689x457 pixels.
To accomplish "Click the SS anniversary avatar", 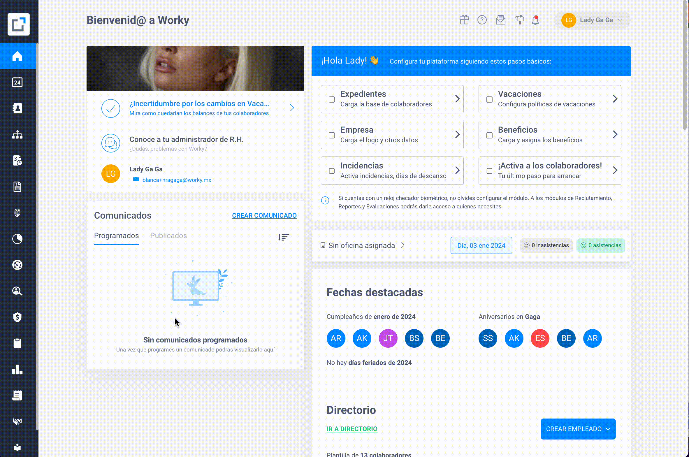I will pos(488,338).
